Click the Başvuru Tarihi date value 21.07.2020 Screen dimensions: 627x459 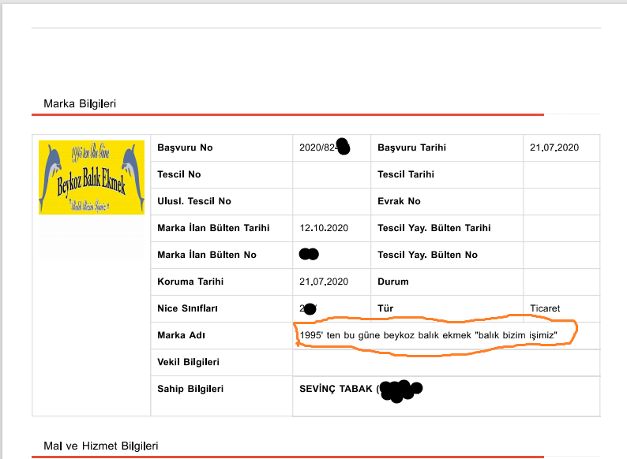554,147
